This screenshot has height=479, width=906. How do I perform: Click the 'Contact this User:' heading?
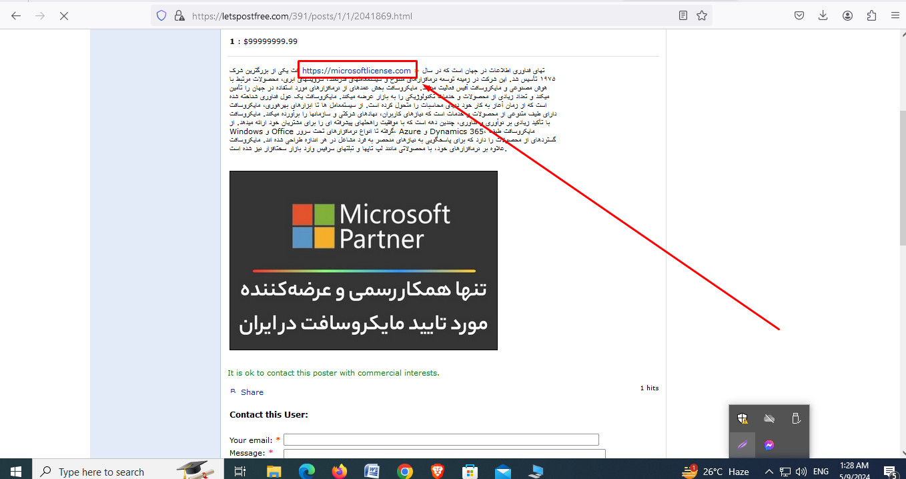coord(269,414)
